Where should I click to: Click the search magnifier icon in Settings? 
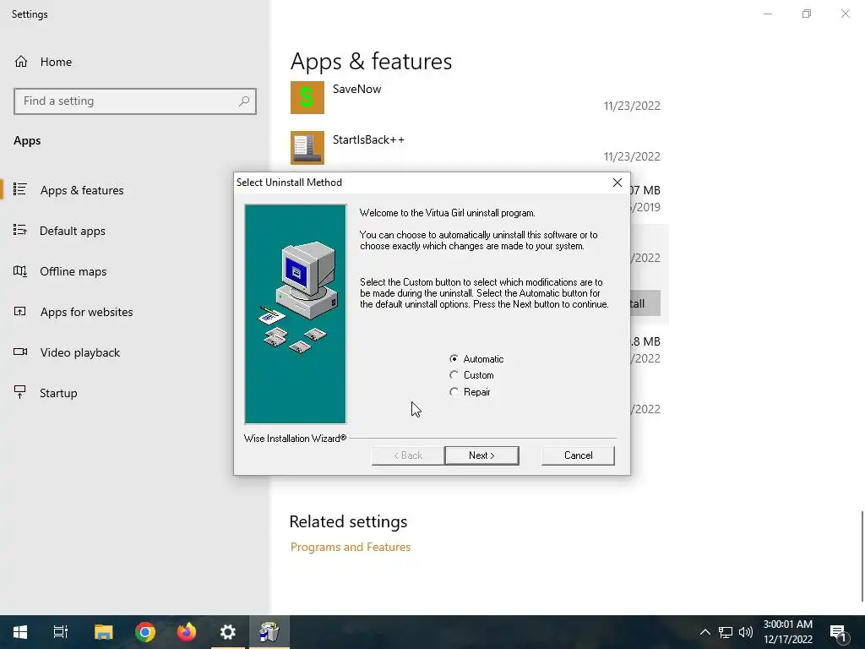pyautogui.click(x=244, y=101)
